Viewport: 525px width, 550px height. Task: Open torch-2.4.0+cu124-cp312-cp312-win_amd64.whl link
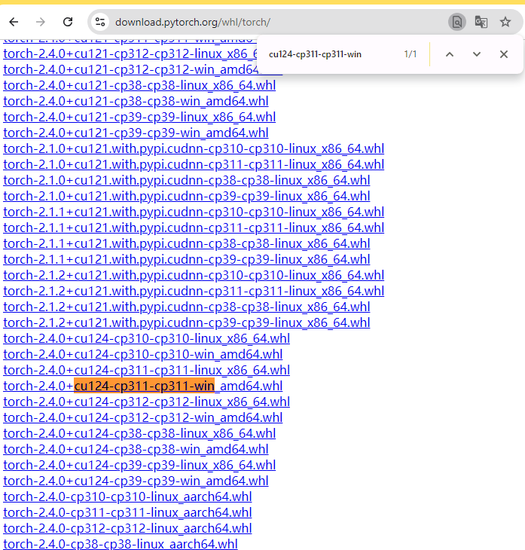click(x=142, y=417)
